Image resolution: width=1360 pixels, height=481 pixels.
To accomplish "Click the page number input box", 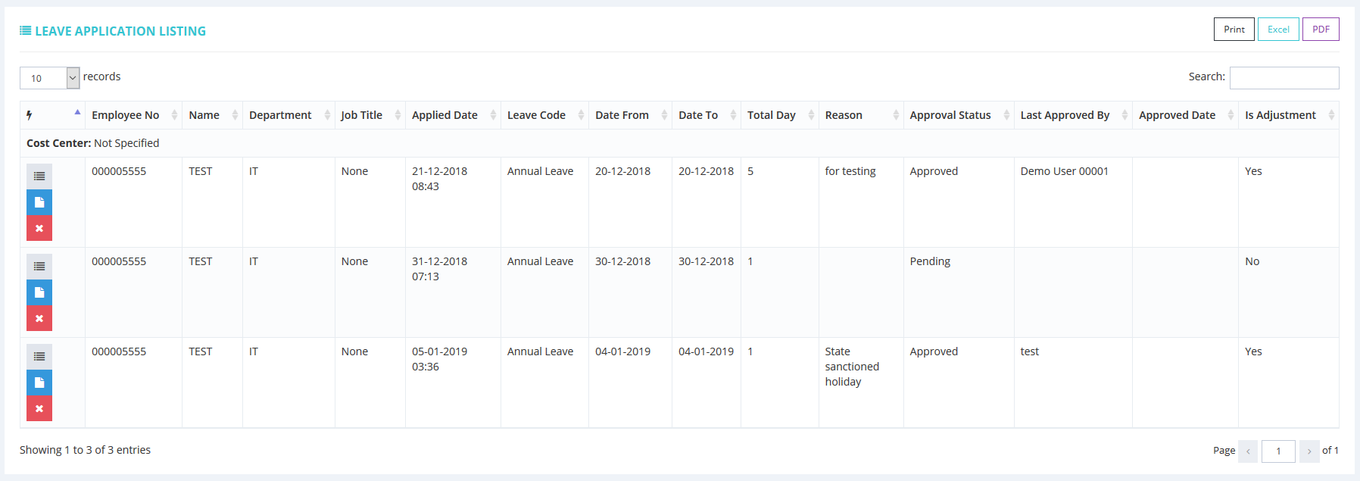I will click(x=1278, y=451).
